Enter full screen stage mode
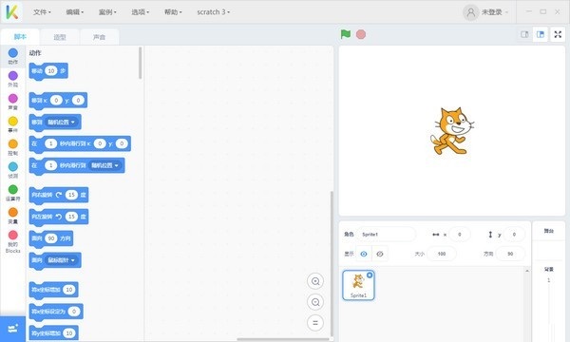 [x=558, y=34]
